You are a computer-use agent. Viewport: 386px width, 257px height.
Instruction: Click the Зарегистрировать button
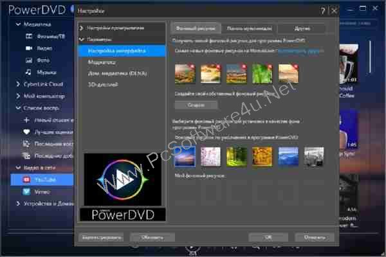pyautogui.click(x=102, y=238)
